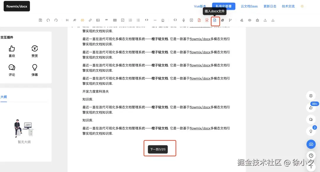Toggle the theme with the sun icon
The image size is (320, 172).
302,6
